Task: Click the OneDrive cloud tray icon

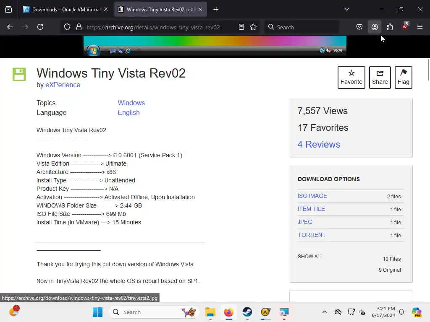Action: coord(338,312)
